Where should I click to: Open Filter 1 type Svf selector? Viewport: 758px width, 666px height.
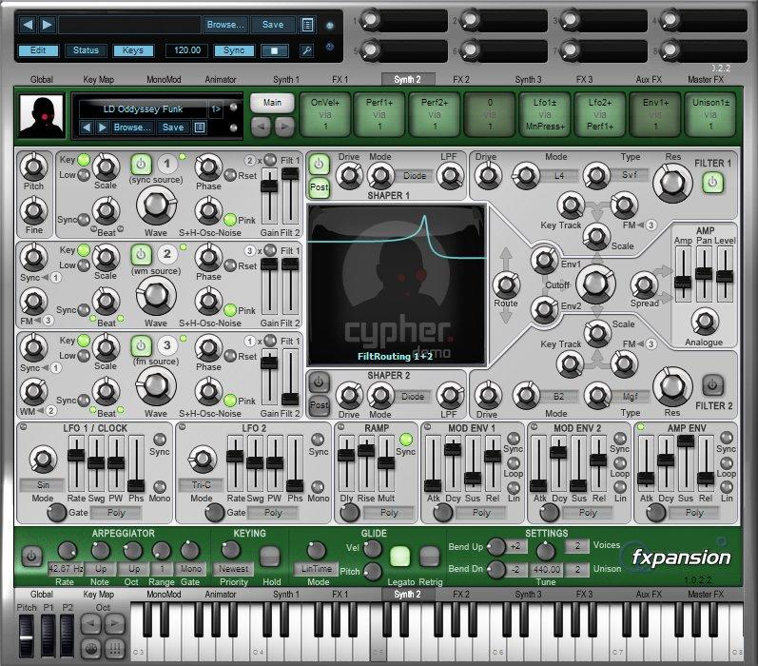click(x=629, y=175)
